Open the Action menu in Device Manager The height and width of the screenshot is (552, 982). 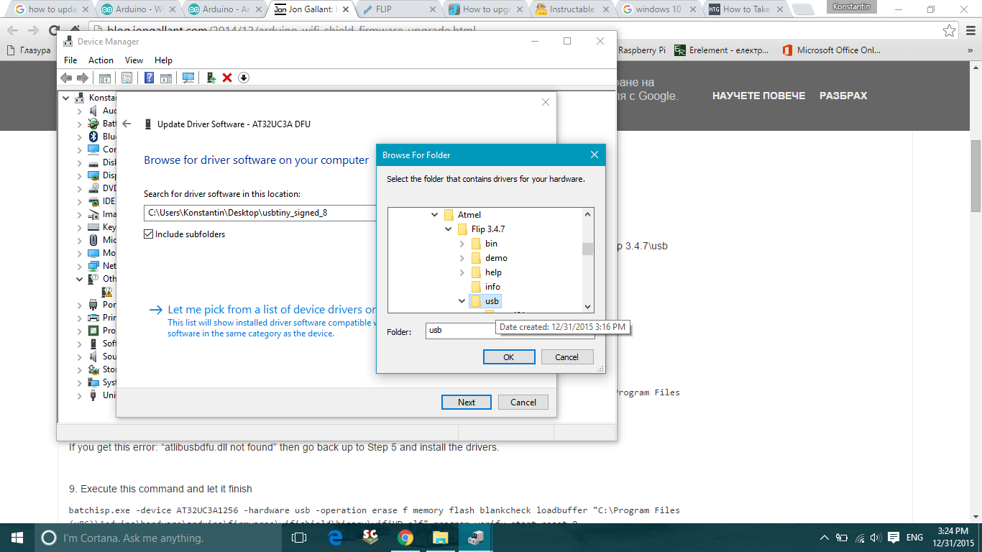click(101, 60)
